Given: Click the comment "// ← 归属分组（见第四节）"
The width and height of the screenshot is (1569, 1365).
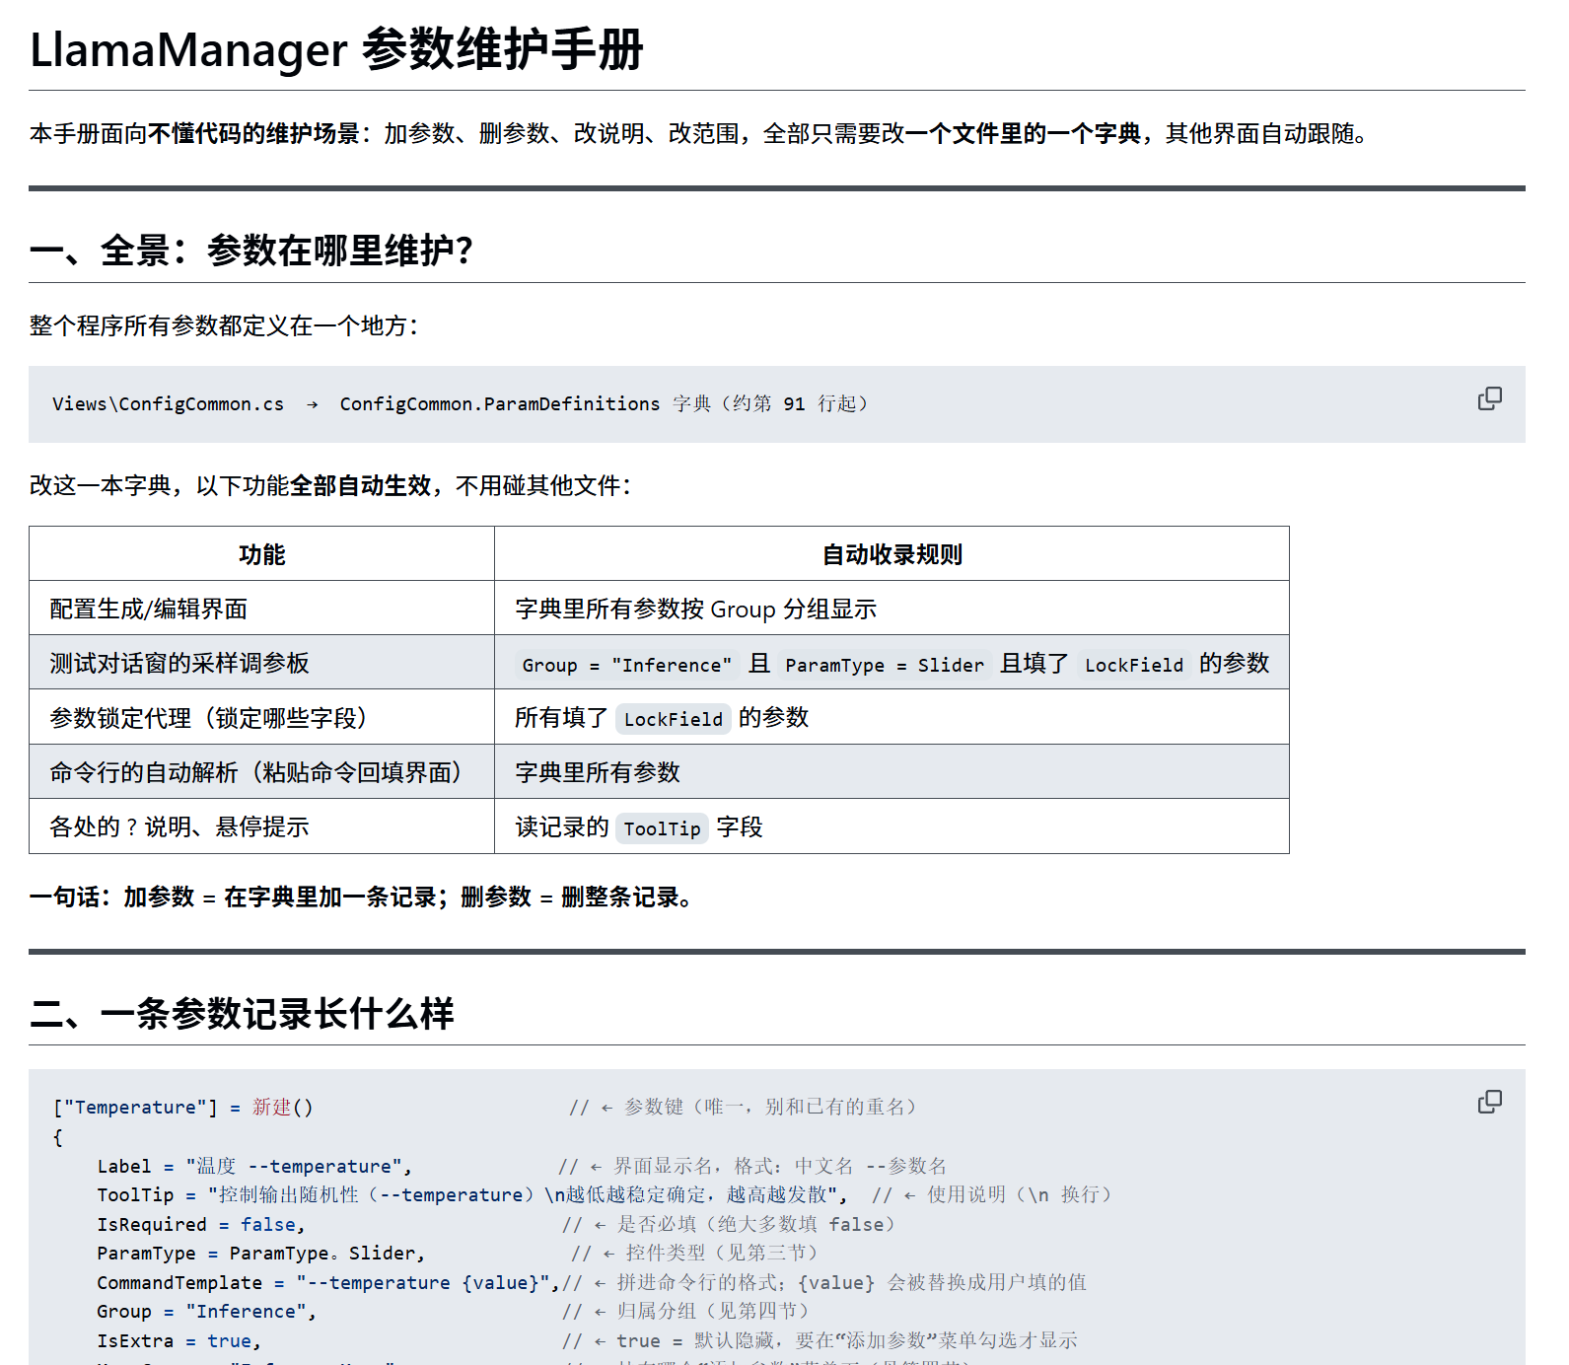Looking at the screenshot, I should click(x=686, y=1311).
